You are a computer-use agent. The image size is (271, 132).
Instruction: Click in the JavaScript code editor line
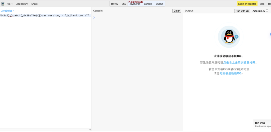coord(46,16)
